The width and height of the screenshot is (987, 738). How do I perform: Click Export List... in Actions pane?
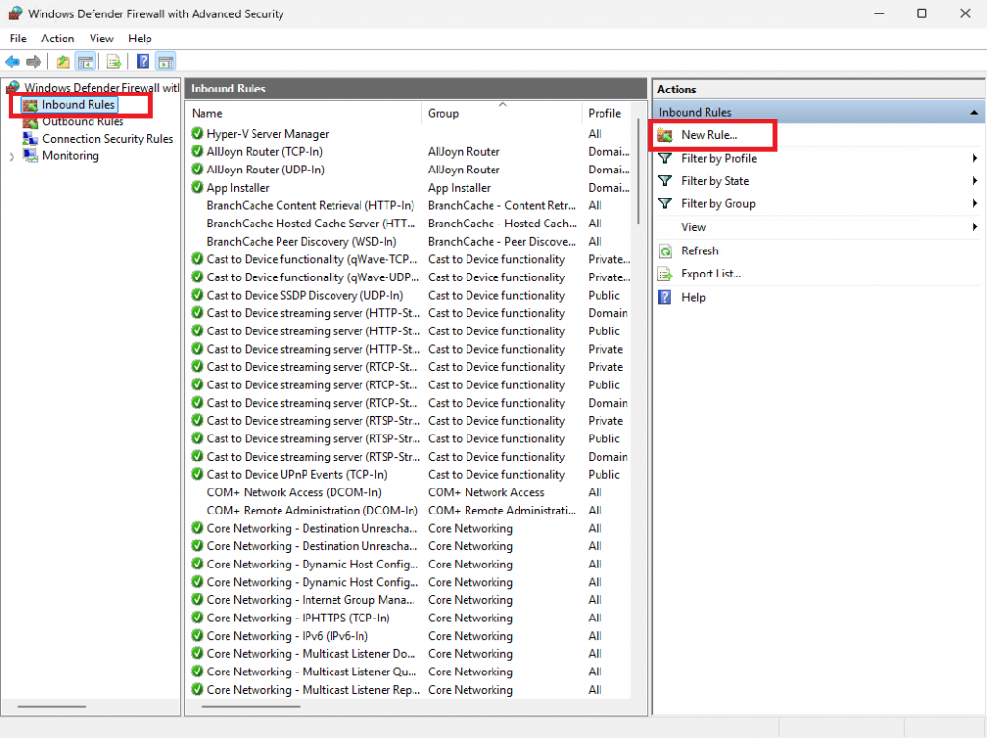(711, 274)
